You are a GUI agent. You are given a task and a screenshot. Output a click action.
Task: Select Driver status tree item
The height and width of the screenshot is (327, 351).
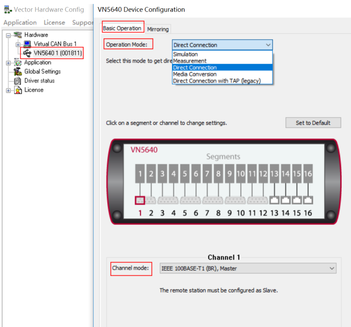[40, 81]
